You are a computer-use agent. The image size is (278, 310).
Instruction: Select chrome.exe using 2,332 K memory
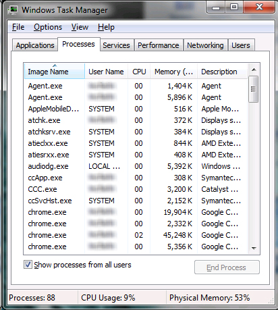tap(136, 224)
